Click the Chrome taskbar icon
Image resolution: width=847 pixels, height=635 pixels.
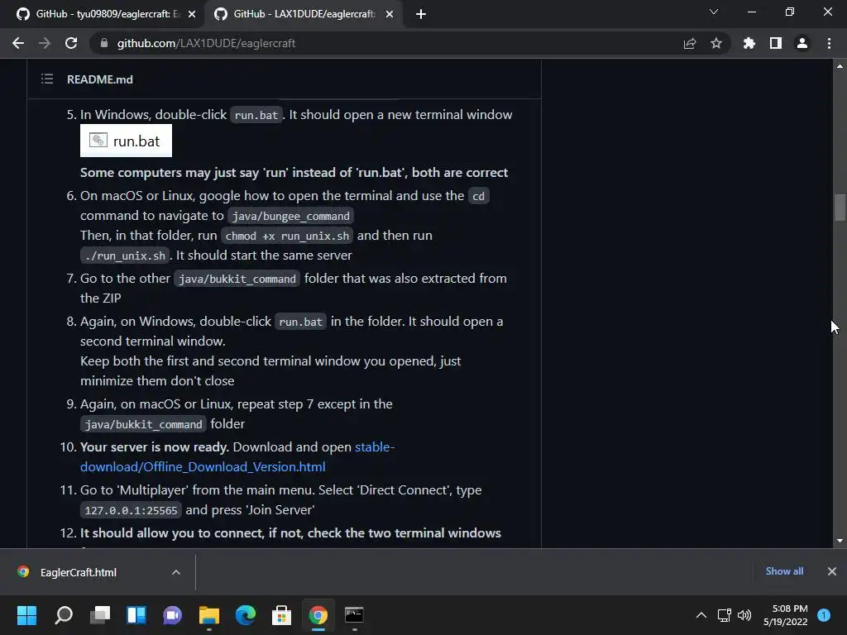click(318, 615)
